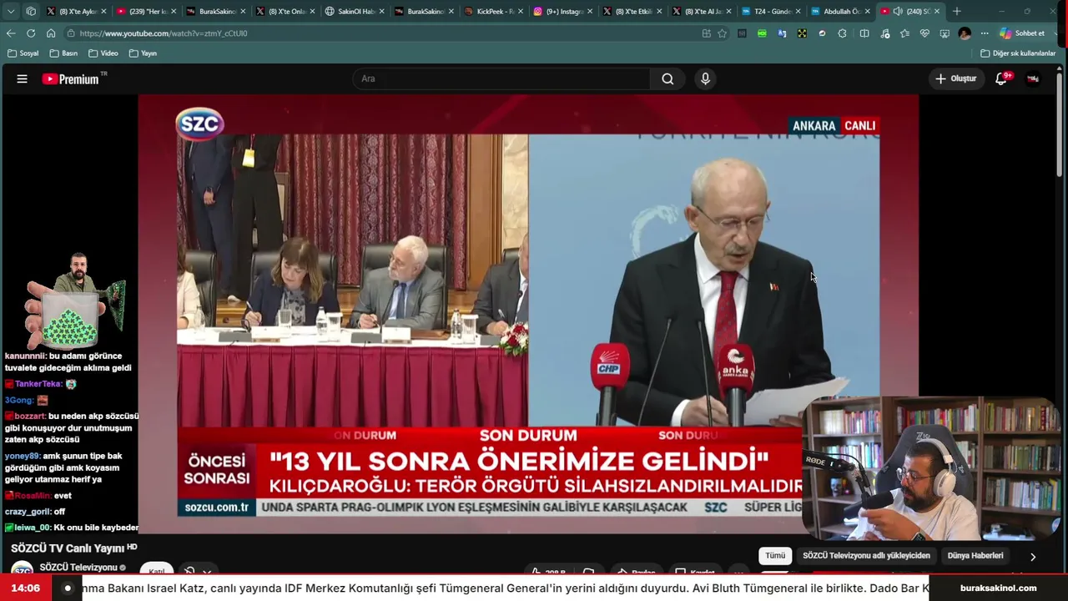Open the browser extensions puzzle icon

[842, 33]
